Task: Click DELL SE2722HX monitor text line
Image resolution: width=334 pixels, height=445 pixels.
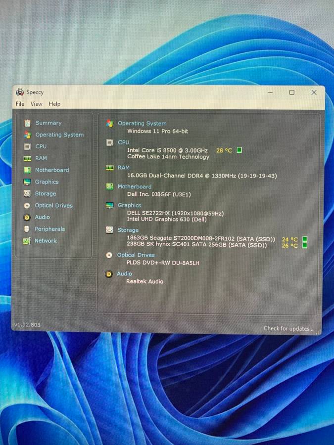Action: (x=175, y=213)
